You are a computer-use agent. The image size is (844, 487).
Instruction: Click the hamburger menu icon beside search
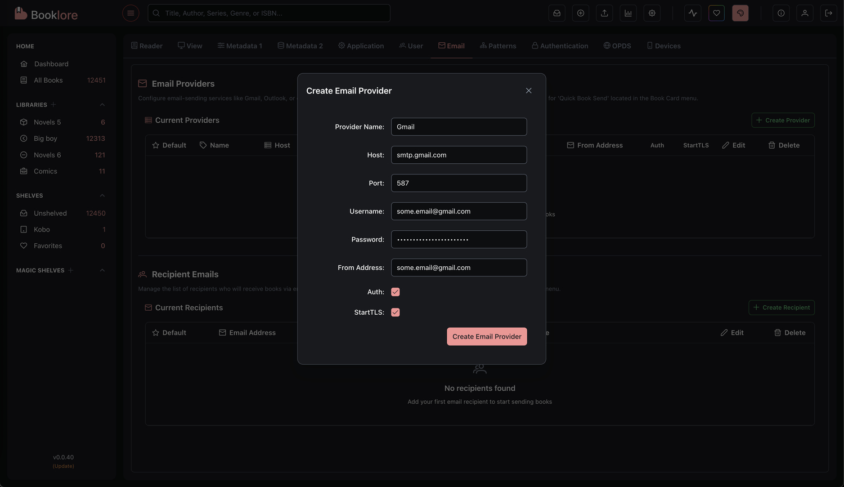[131, 12]
